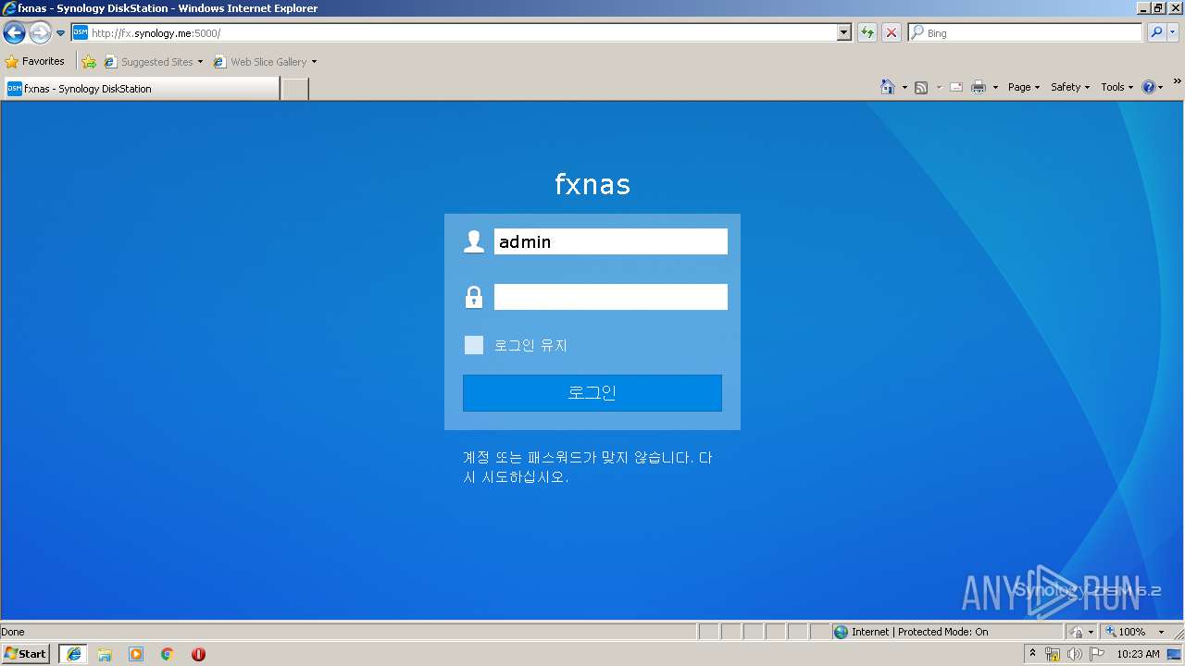This screenshot has height=666, width=1185.
Task: Select the fxnas - Synology DiskStation tab
Action: (x=140, y=89)
